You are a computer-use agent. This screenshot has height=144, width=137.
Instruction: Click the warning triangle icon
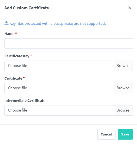click(6, 23)
